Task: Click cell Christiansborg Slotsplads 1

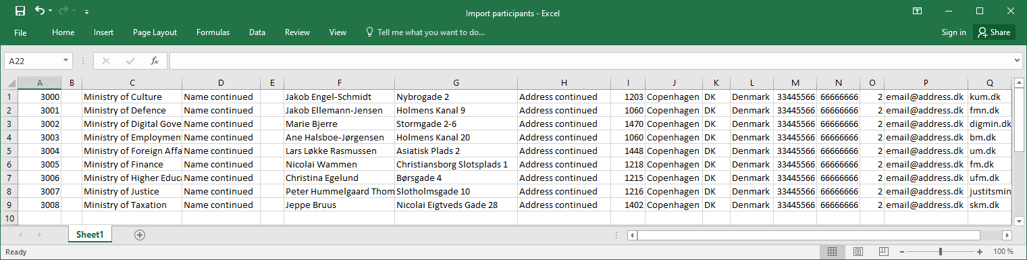Action: click(x=456, y=164)
